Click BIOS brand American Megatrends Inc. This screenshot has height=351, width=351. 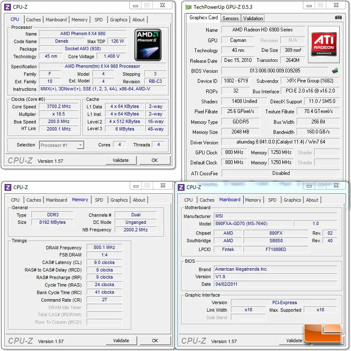click(x=276, y=269)
